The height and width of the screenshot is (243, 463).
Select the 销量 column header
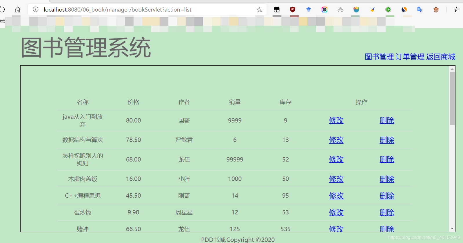pos(235,102)
